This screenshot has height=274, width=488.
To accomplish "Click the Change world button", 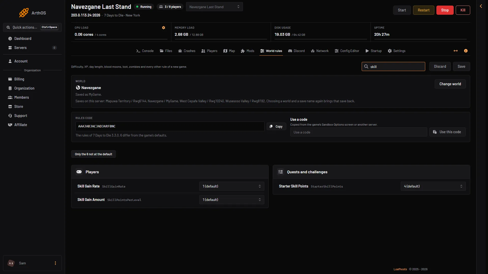I will point(450,84).
